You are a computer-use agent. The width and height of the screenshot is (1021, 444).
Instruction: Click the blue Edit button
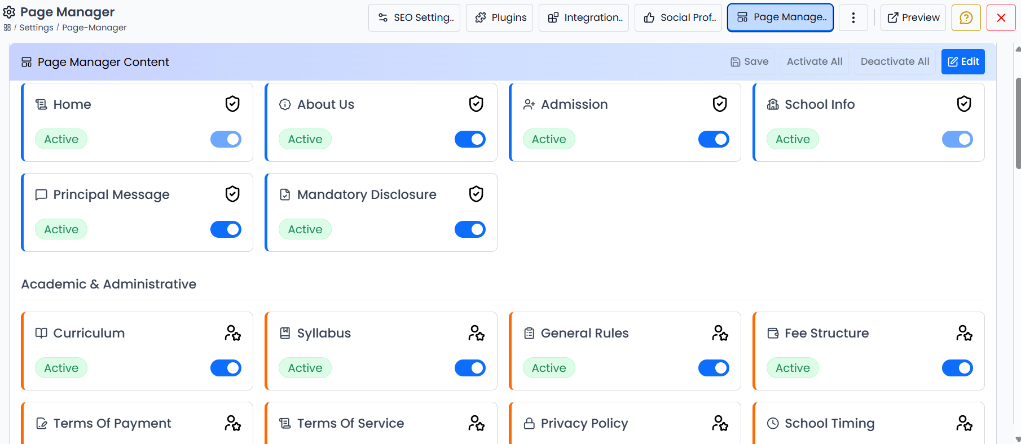click(x=963, y=61)
